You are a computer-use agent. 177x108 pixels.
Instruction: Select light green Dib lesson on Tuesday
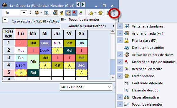[33, 62]
